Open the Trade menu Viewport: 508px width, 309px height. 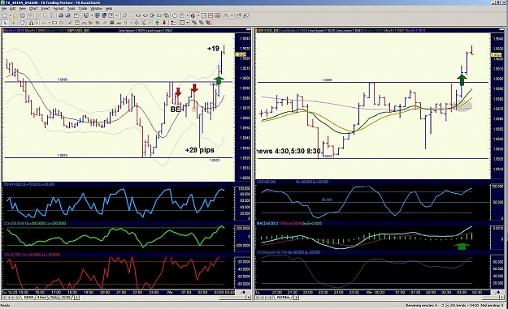tap(83, 8)
